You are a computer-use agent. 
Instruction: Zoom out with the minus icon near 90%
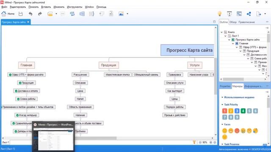[200, 142]
